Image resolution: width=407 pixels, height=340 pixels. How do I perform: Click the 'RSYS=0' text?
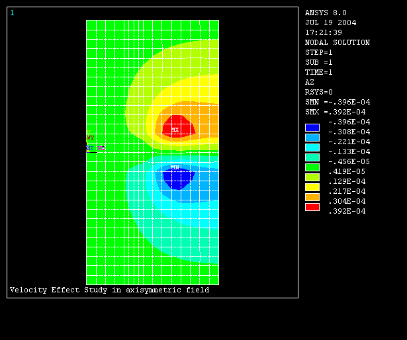319,92
